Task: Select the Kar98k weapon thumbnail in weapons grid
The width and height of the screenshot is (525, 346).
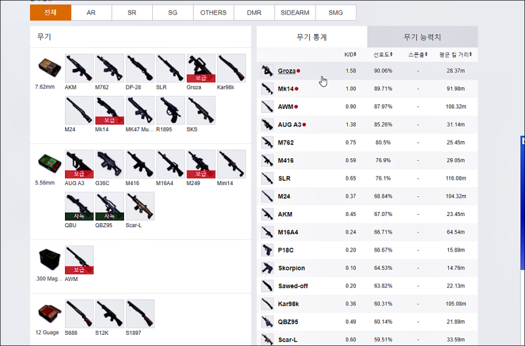Action: pos(232,68)
